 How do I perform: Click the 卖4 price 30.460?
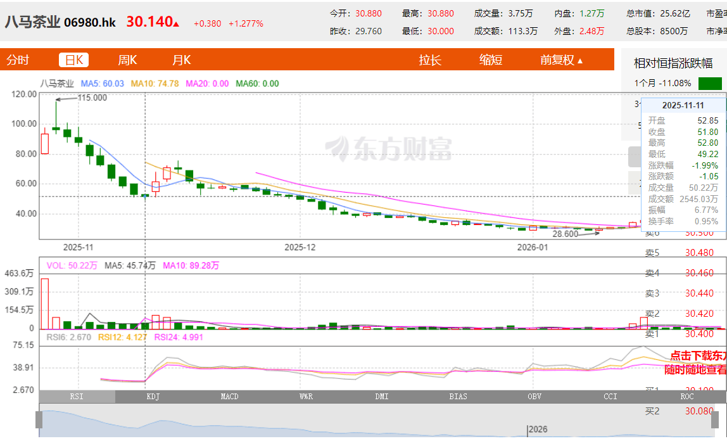click(699, 273)
